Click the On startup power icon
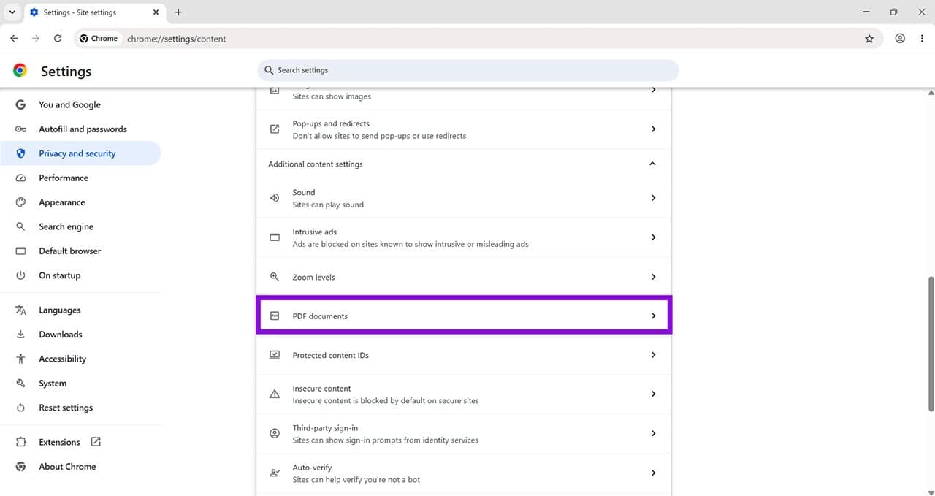 coord(20,275)
